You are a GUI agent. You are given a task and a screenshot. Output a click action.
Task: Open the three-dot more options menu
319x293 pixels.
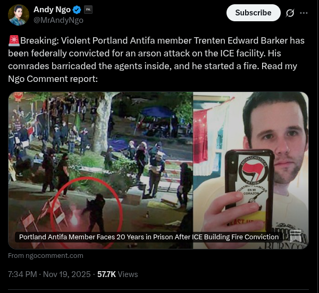pos(304,13)
